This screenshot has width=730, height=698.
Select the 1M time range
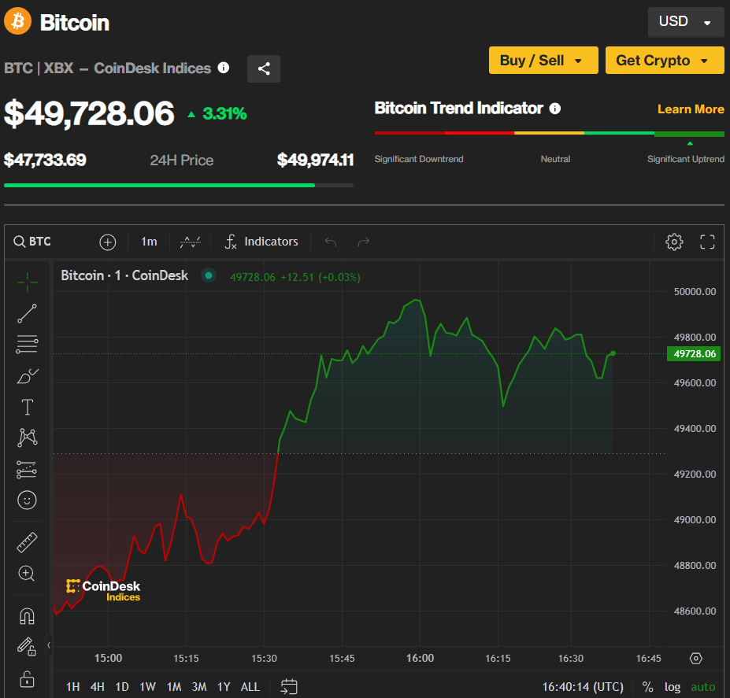174,687
